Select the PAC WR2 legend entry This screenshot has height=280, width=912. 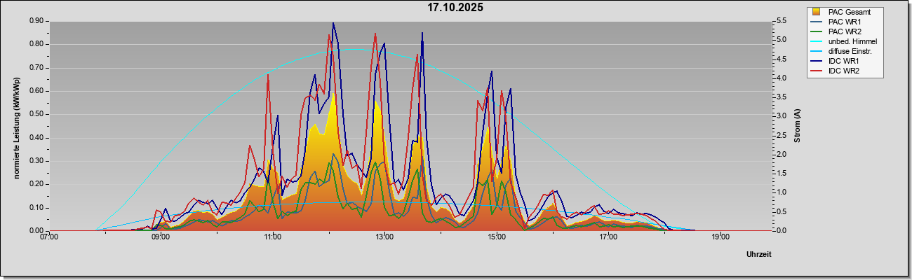pos(844,31)
